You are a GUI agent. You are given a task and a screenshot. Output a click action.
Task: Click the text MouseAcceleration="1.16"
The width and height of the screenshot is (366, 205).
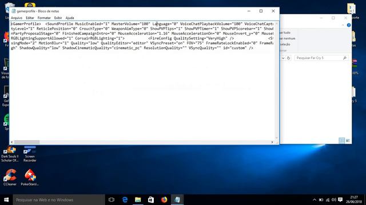144,34
